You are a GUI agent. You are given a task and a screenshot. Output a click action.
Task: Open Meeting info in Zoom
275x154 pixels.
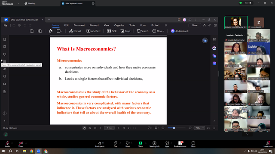154,144
